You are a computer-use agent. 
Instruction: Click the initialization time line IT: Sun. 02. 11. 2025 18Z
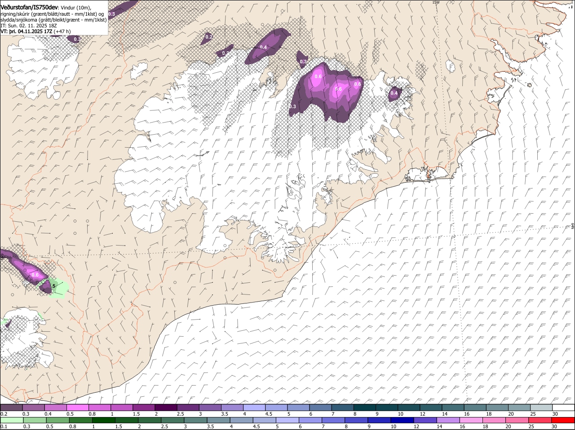pos(29,26)
